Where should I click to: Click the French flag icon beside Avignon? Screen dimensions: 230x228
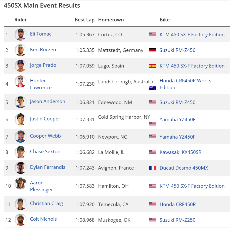coord(153,168)
